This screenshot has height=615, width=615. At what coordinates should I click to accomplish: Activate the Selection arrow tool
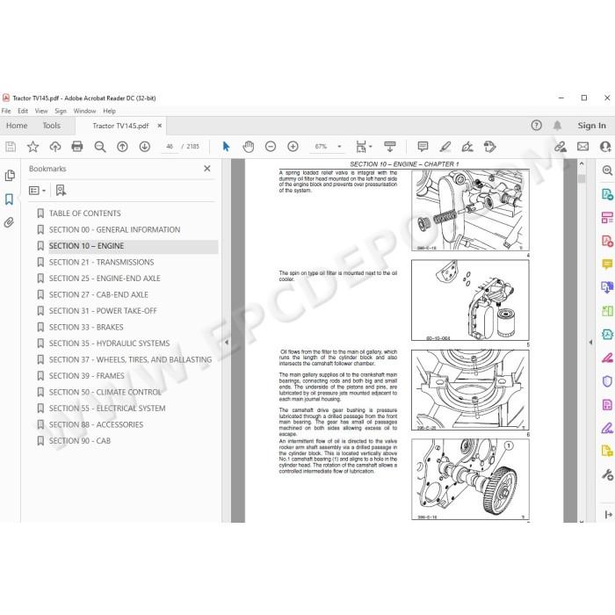226,147
